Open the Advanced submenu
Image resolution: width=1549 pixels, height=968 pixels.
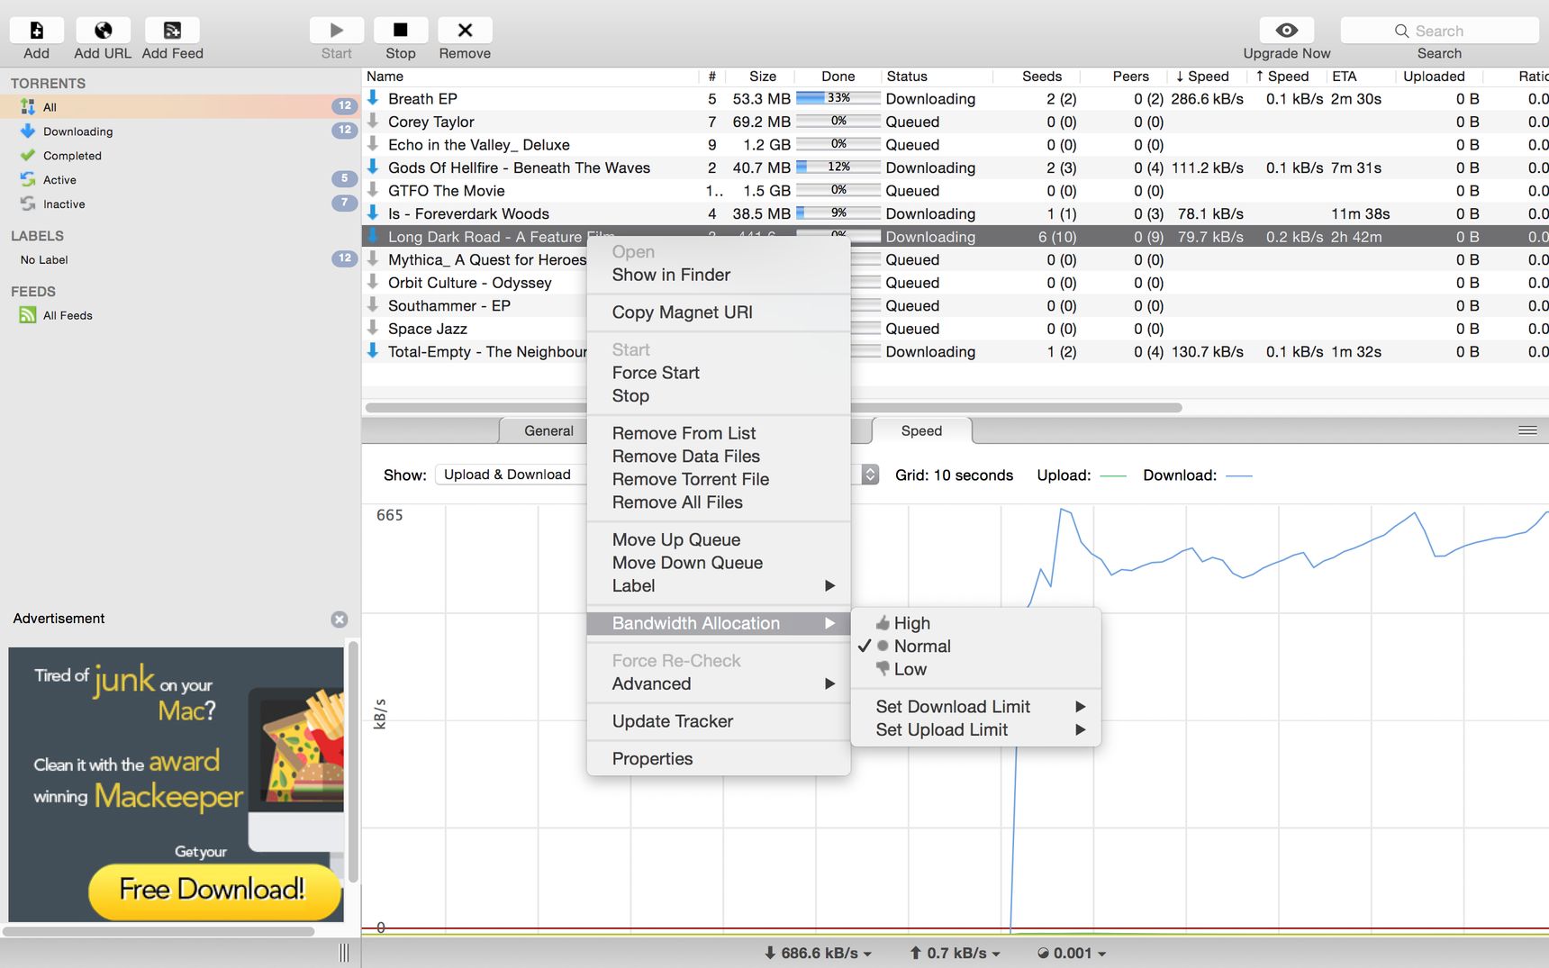pos(719,684)
